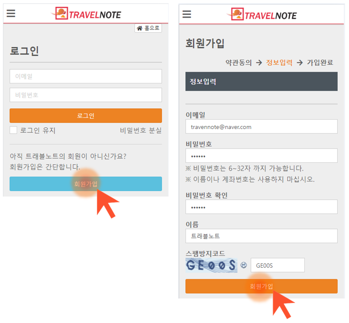Go home via 홈으로 button
Image resolution: width=349 pixels, height=323 pixels.
pyautogui.click(x=148, y=28)
